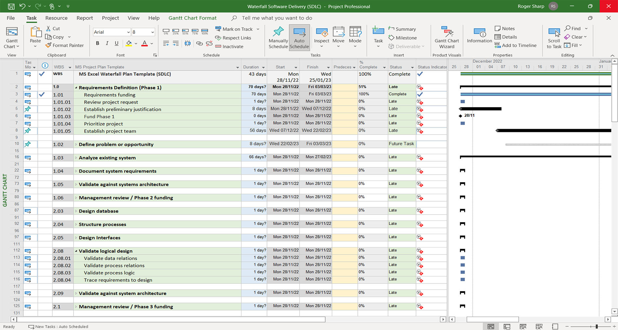This screenshot has height=330, width=618.
Task: Insert a Milestone
Action: 403,38
